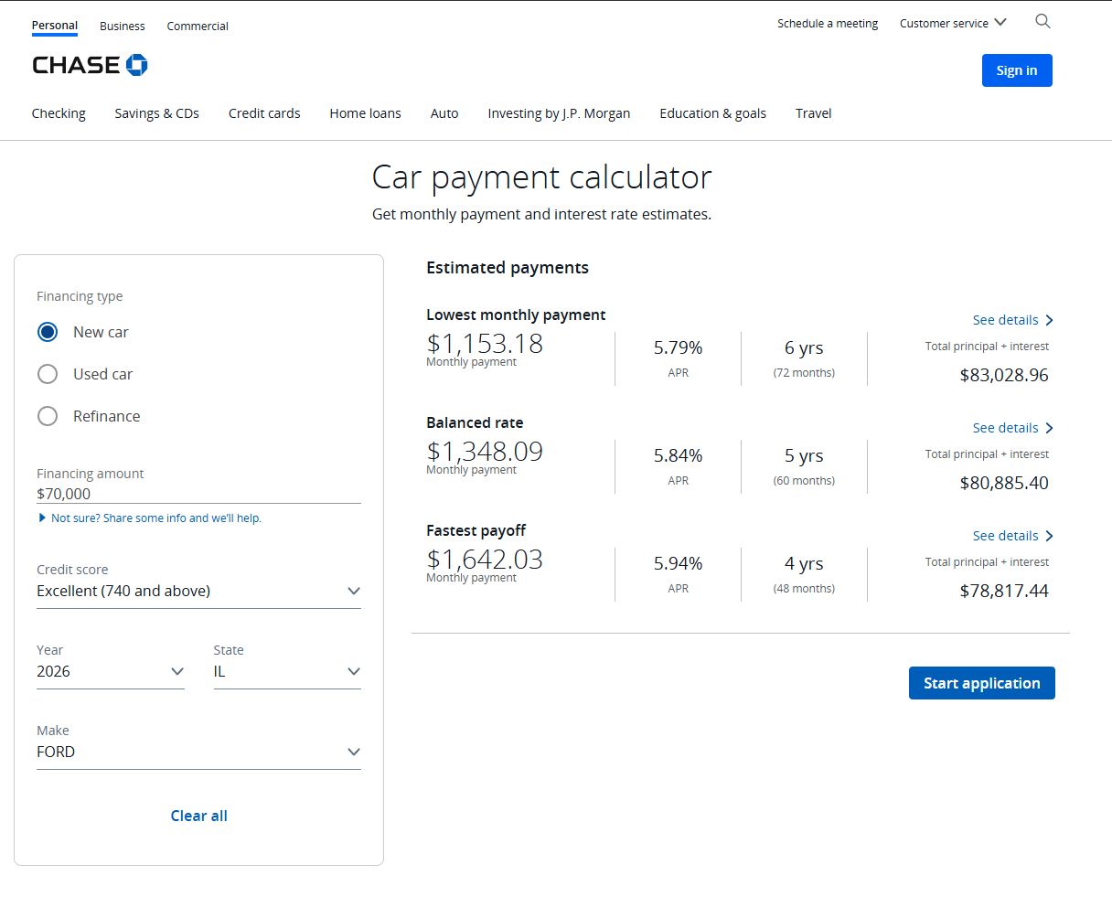Open the Credit score dropdown
1112x918 pixels.
pos(198,591)
